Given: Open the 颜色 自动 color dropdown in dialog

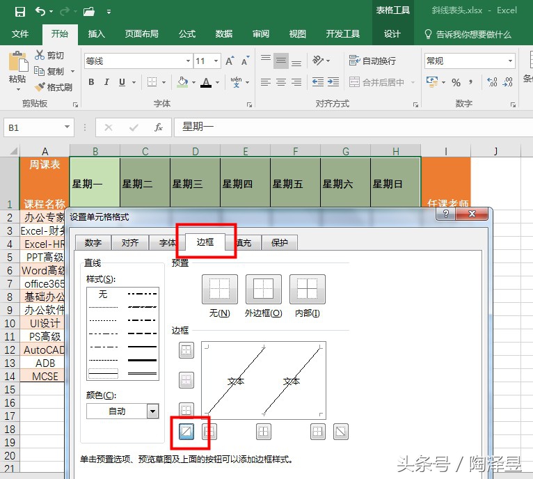Looking at the screenshot, I should pos(152,411).
